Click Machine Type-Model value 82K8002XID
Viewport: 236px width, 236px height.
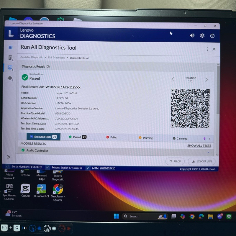tap(63, 114)
